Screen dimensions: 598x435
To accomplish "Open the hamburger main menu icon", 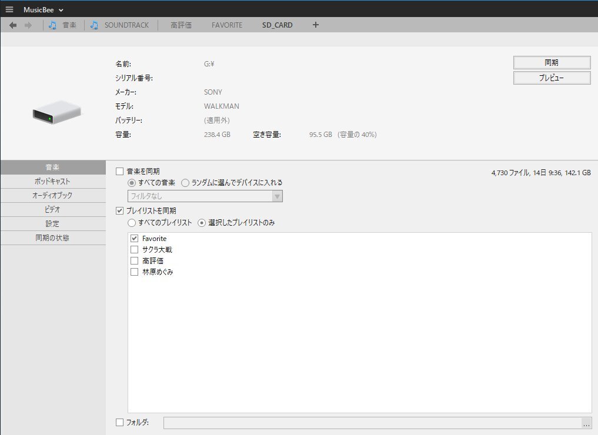I will [x=9, y=9].
